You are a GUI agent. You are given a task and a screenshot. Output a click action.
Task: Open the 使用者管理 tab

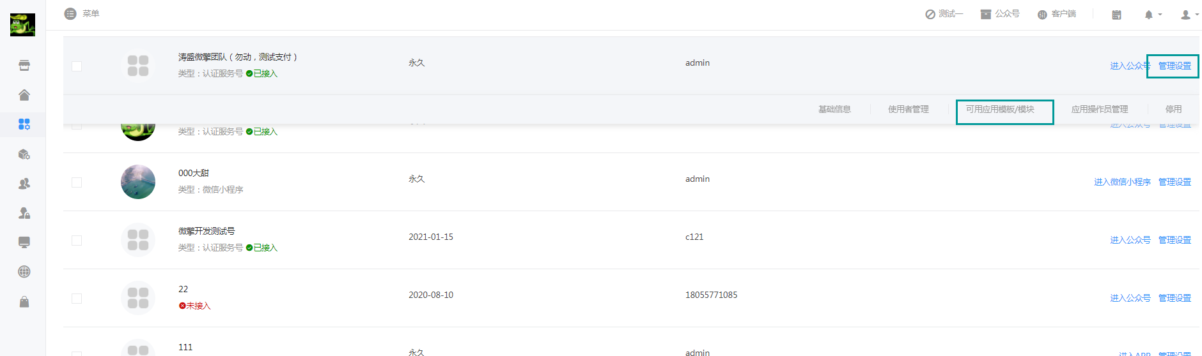tap(909, 109)
